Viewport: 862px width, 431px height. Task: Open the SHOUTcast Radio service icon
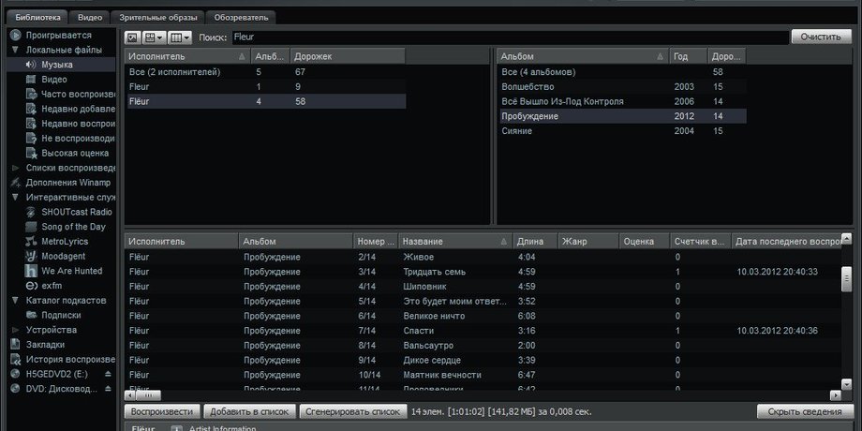[31, 212]
